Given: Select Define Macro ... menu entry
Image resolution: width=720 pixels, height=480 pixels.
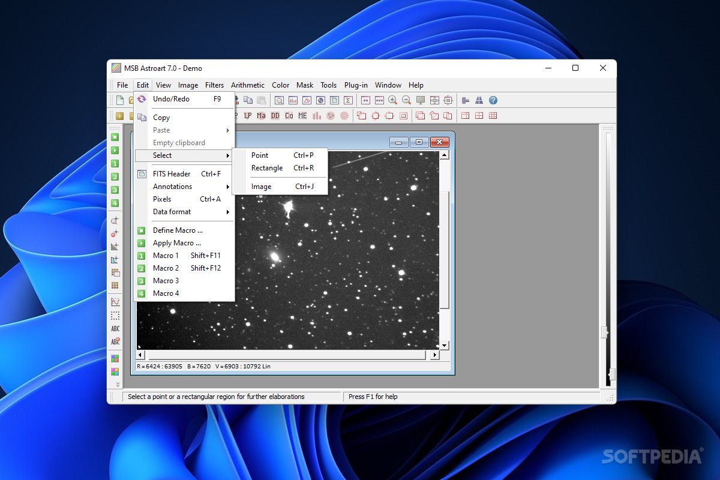Looking at the screenshot, I should click(x=184, y=230).
